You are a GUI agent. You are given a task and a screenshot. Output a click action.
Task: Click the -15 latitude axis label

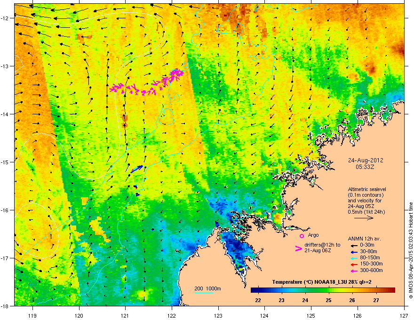pos(5,162)
